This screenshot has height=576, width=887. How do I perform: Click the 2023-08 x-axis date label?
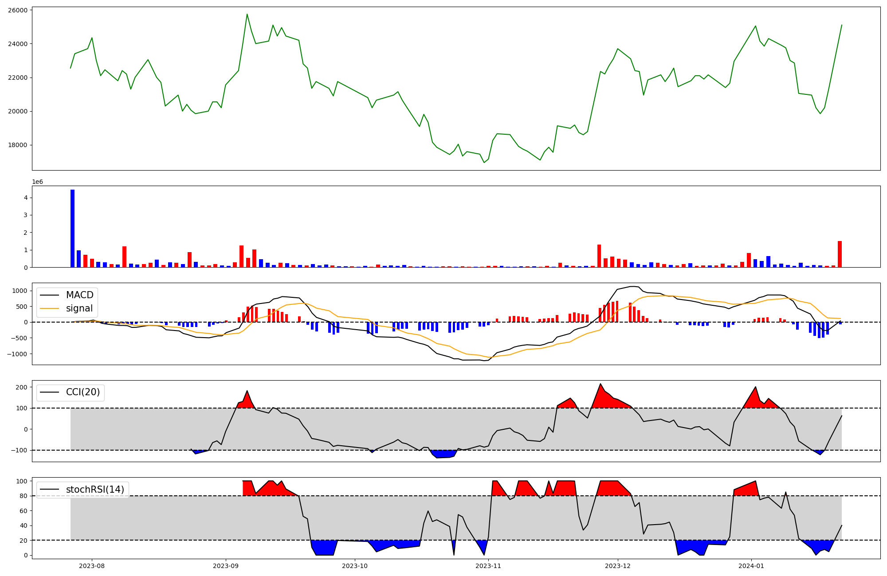(x=92, y=566)
